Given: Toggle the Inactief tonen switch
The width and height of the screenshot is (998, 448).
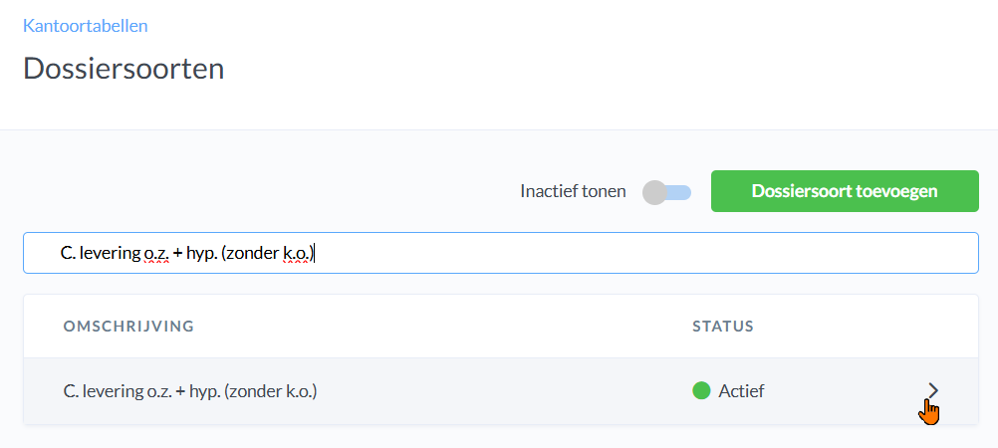Looking at the screenshot, I should click(666, 192).
